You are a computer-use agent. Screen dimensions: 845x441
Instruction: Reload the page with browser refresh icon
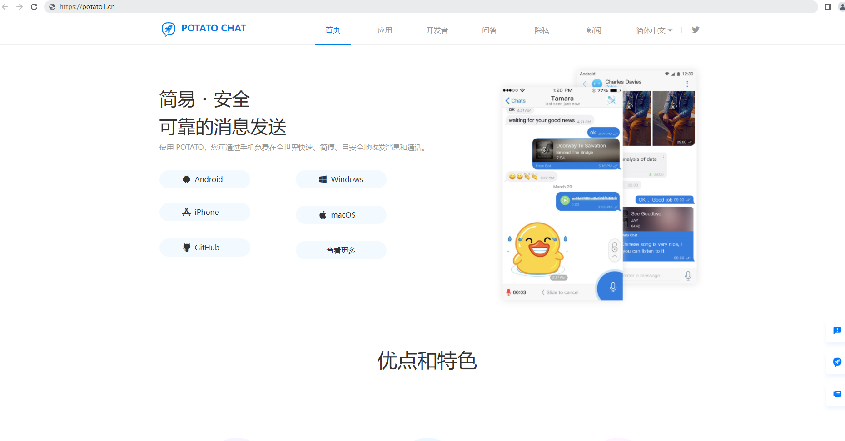[34, 7]
